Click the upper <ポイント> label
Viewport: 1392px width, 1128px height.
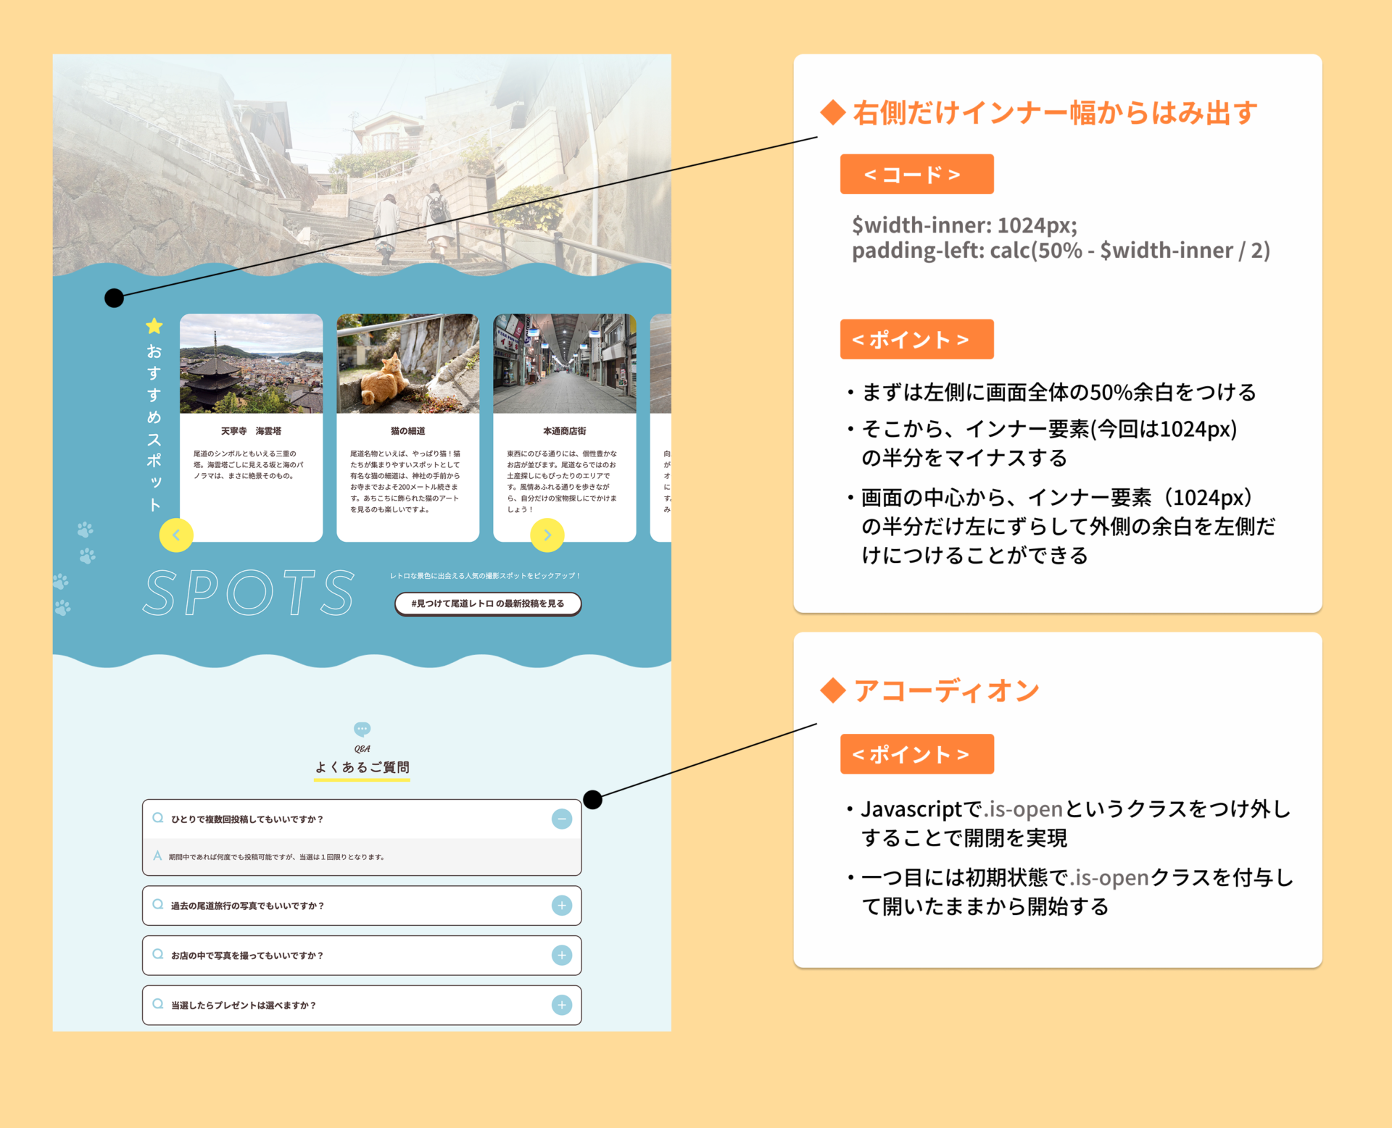pyautogui.click(x=916, y=339)
